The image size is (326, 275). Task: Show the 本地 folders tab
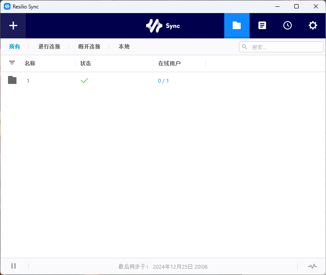coord(124,47)
